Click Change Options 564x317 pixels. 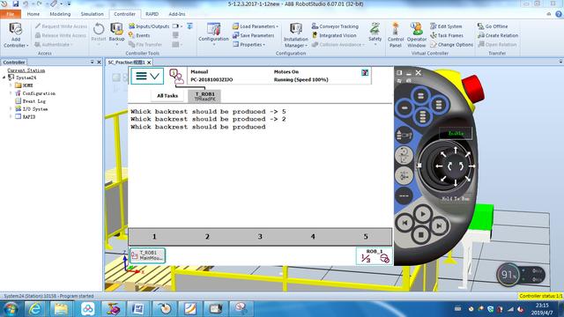point(451,45)
